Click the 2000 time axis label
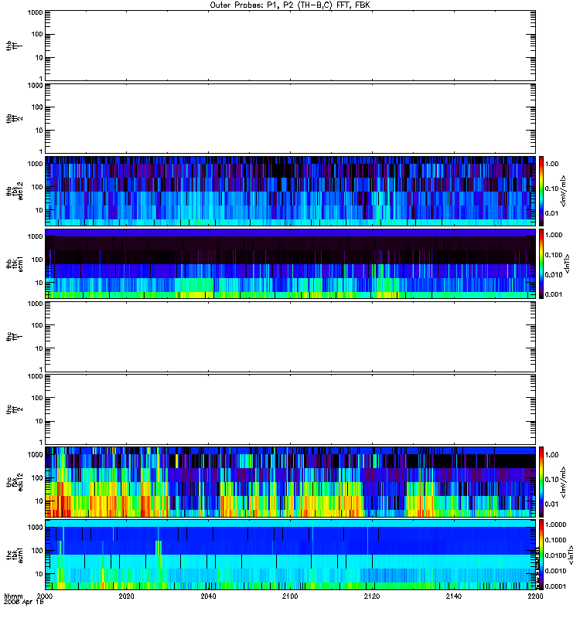This screenshot has height=618, width=580. [x=45, y=596]
